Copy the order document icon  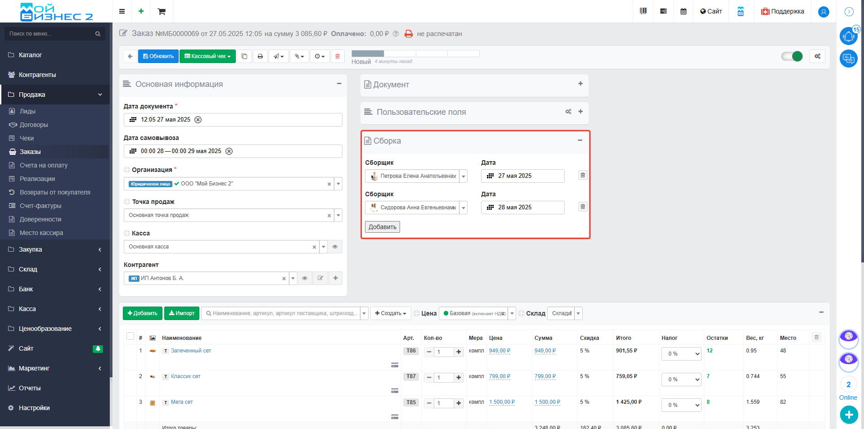point(244,56)
